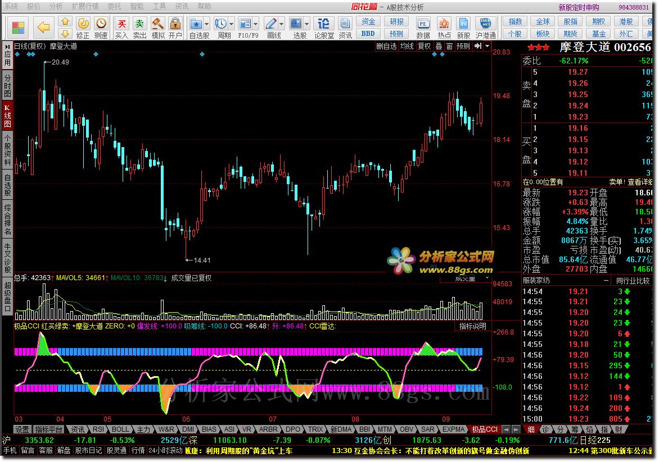659x462 pixels.
Task: Click the 周期 period icon
Action: [220, 24]
